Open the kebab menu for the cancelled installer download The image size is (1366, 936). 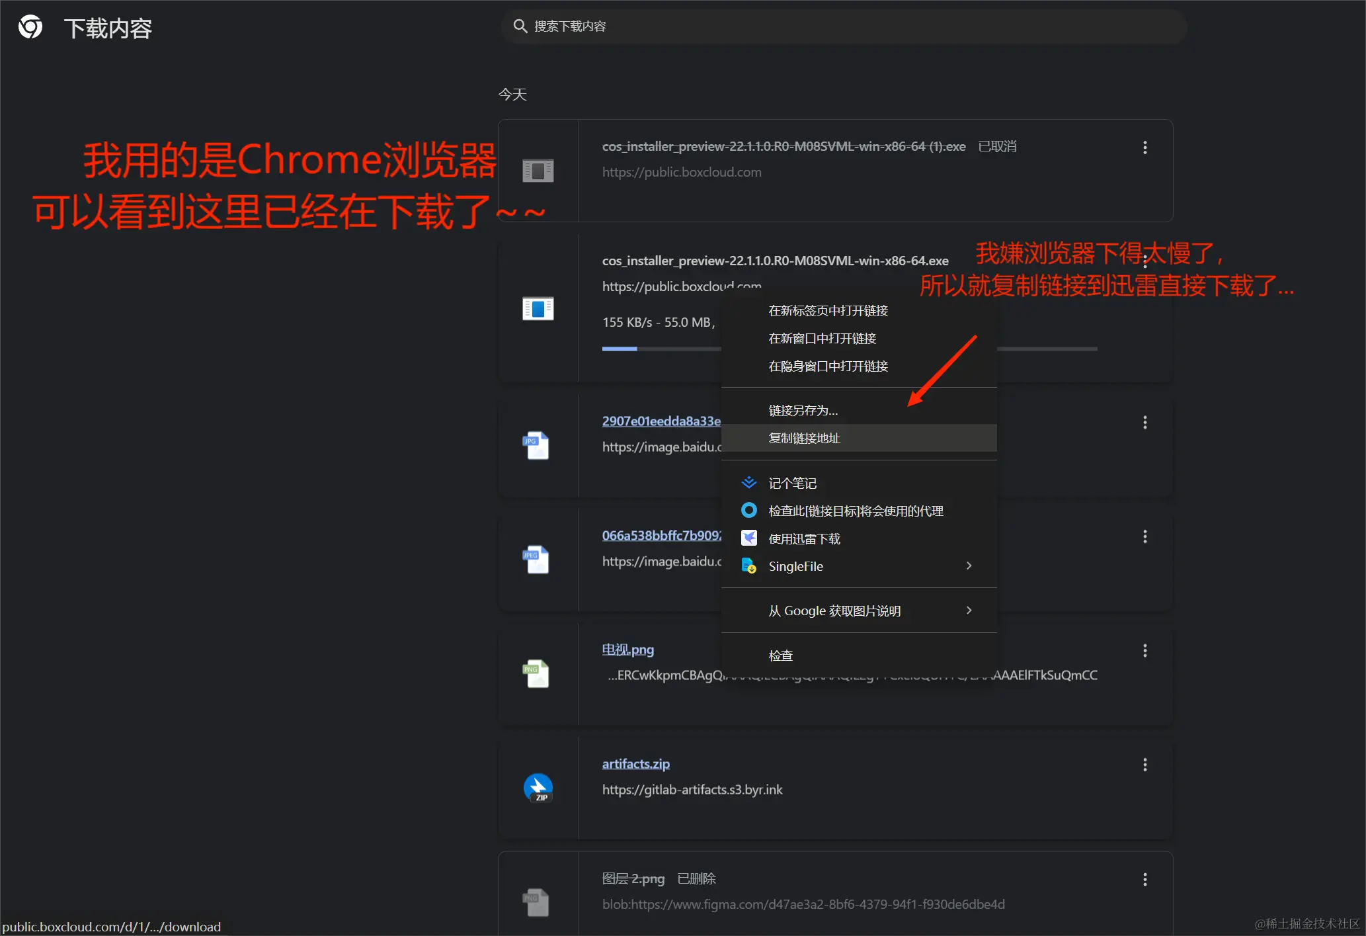(1145, 147)
